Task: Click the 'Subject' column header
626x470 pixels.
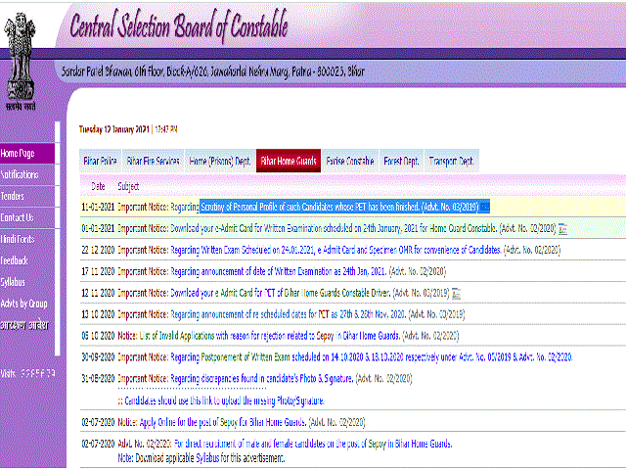Action: coord(128,186)
